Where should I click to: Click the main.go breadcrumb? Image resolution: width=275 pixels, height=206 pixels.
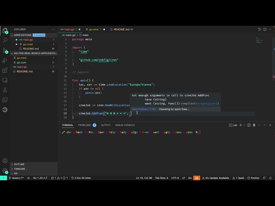coord(69,35)
